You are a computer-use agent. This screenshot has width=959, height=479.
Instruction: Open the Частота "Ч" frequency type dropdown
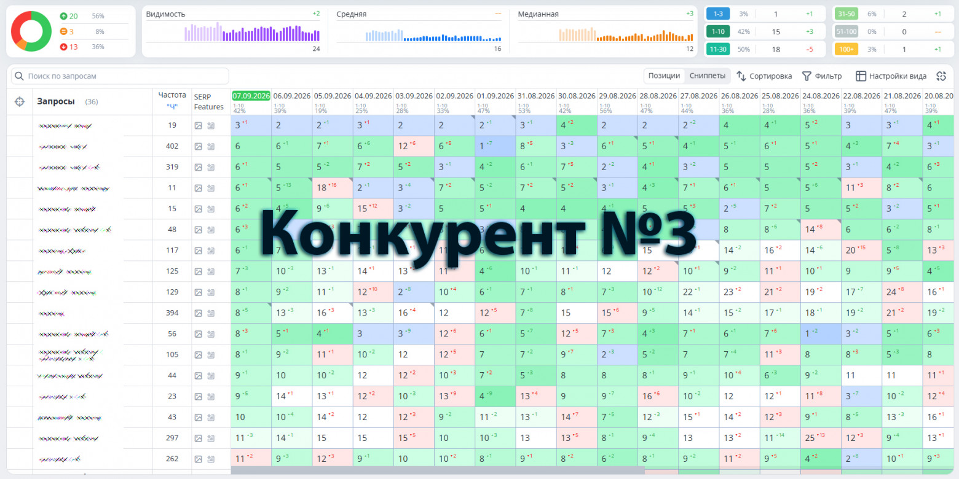click(172, 107)
